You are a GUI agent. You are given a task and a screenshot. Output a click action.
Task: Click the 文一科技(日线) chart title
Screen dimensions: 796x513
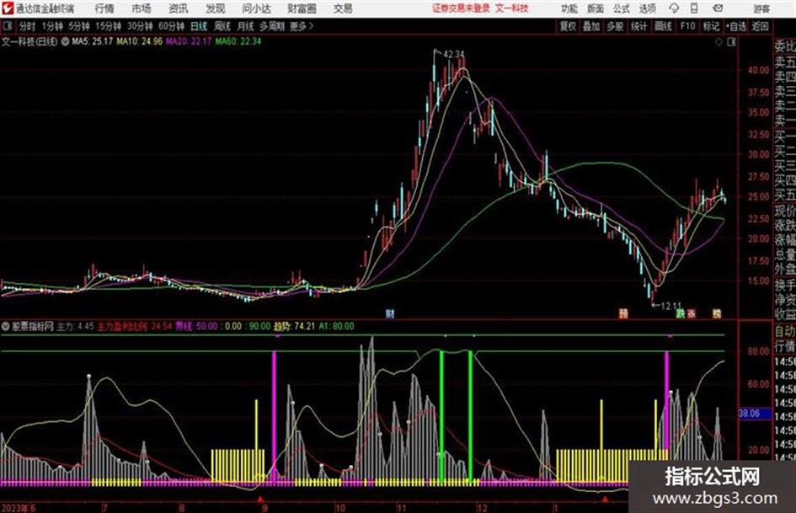29,41
